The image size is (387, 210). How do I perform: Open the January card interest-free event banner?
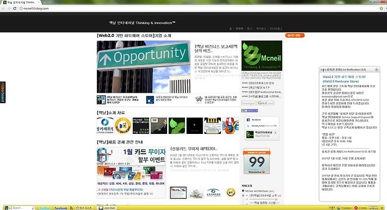click(x=131, y=172)
